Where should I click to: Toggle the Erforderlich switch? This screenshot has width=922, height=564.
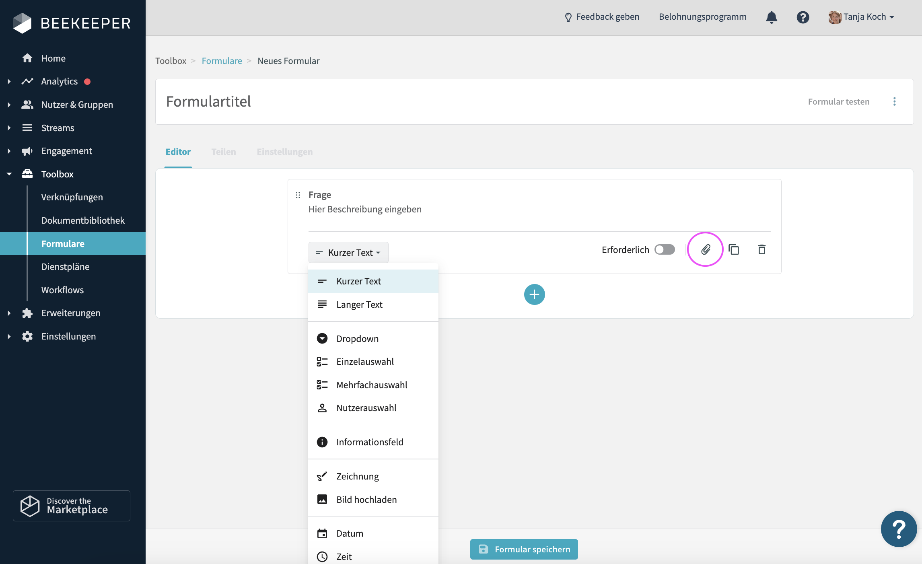click(665, 250)
